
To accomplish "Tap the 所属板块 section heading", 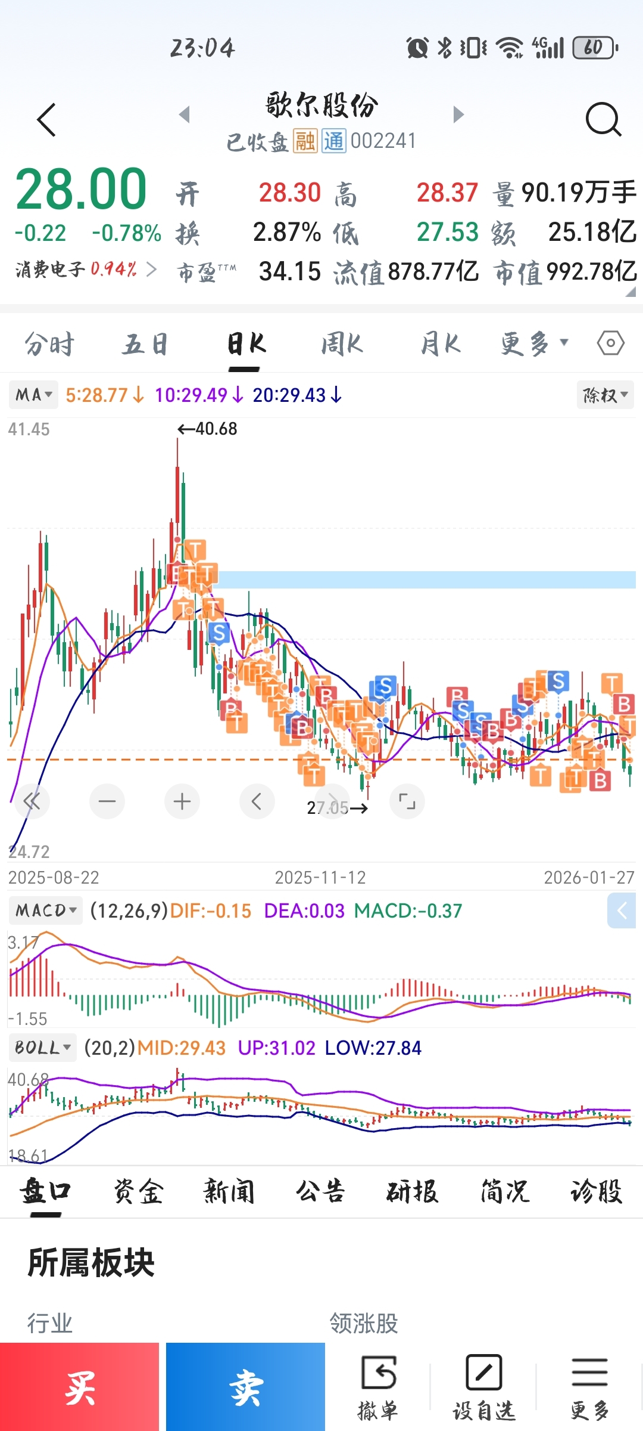I will click(x=91, y=1262).
